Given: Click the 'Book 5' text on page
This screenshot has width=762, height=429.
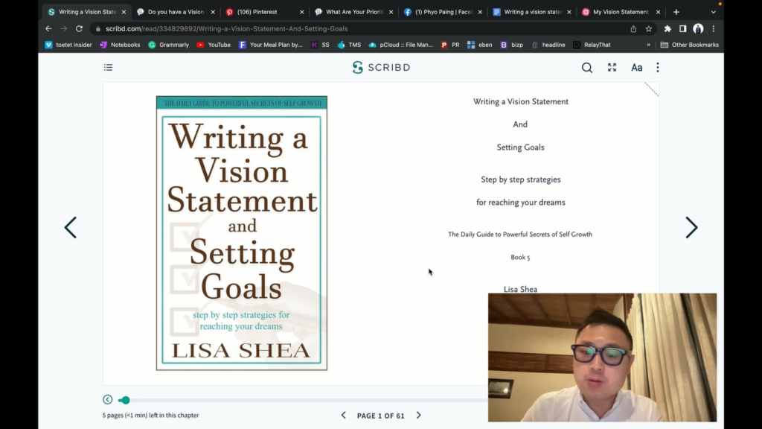Looking at the screenshot, I should point(520,257).
